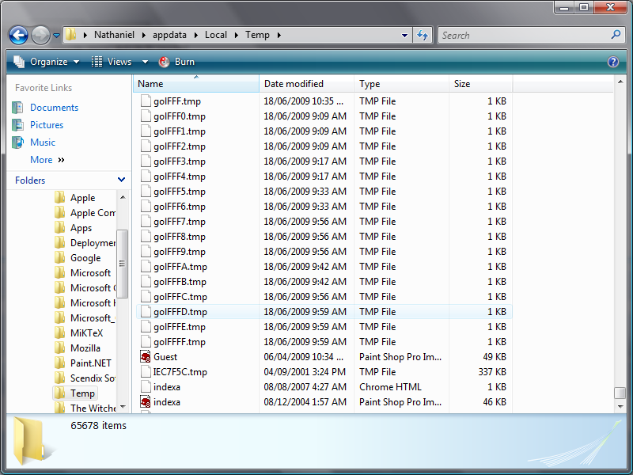The image size is (633, 475).
Task: Select the golFFF3.tmp file icon
Action: 146,161
